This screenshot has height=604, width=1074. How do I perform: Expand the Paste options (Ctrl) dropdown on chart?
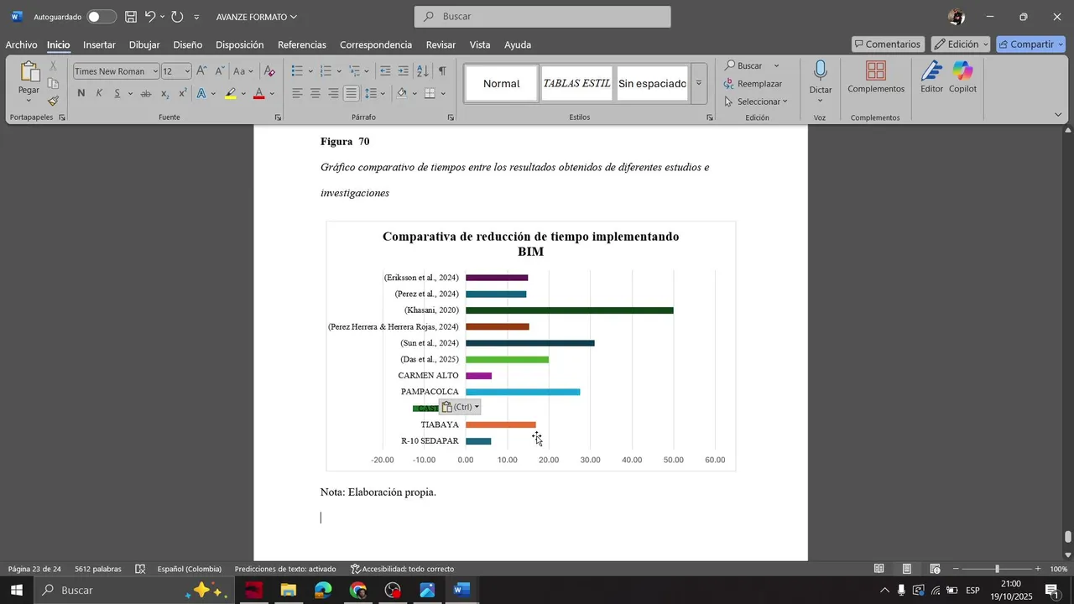click(x=477, y=407)
